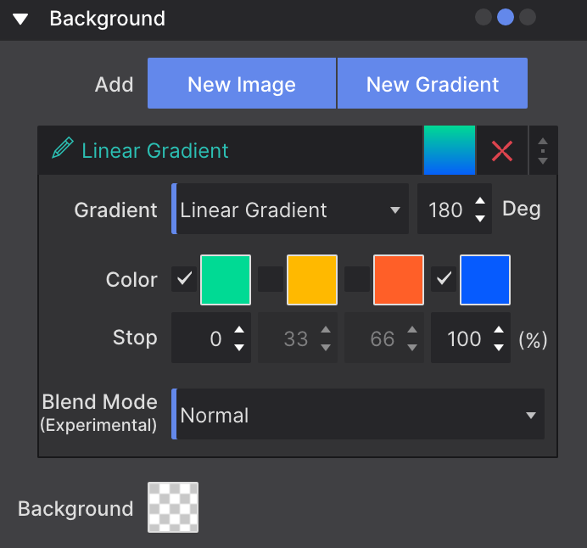Uncheck the blue color checkbox
Image resolution: width=587 pixels, height=548 pixels.
click(444, 278)
